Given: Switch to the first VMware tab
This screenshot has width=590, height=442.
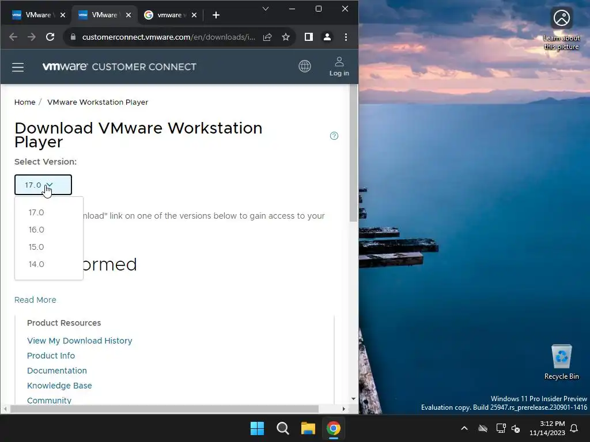Looking at the screenshot, I should (34, 15).
